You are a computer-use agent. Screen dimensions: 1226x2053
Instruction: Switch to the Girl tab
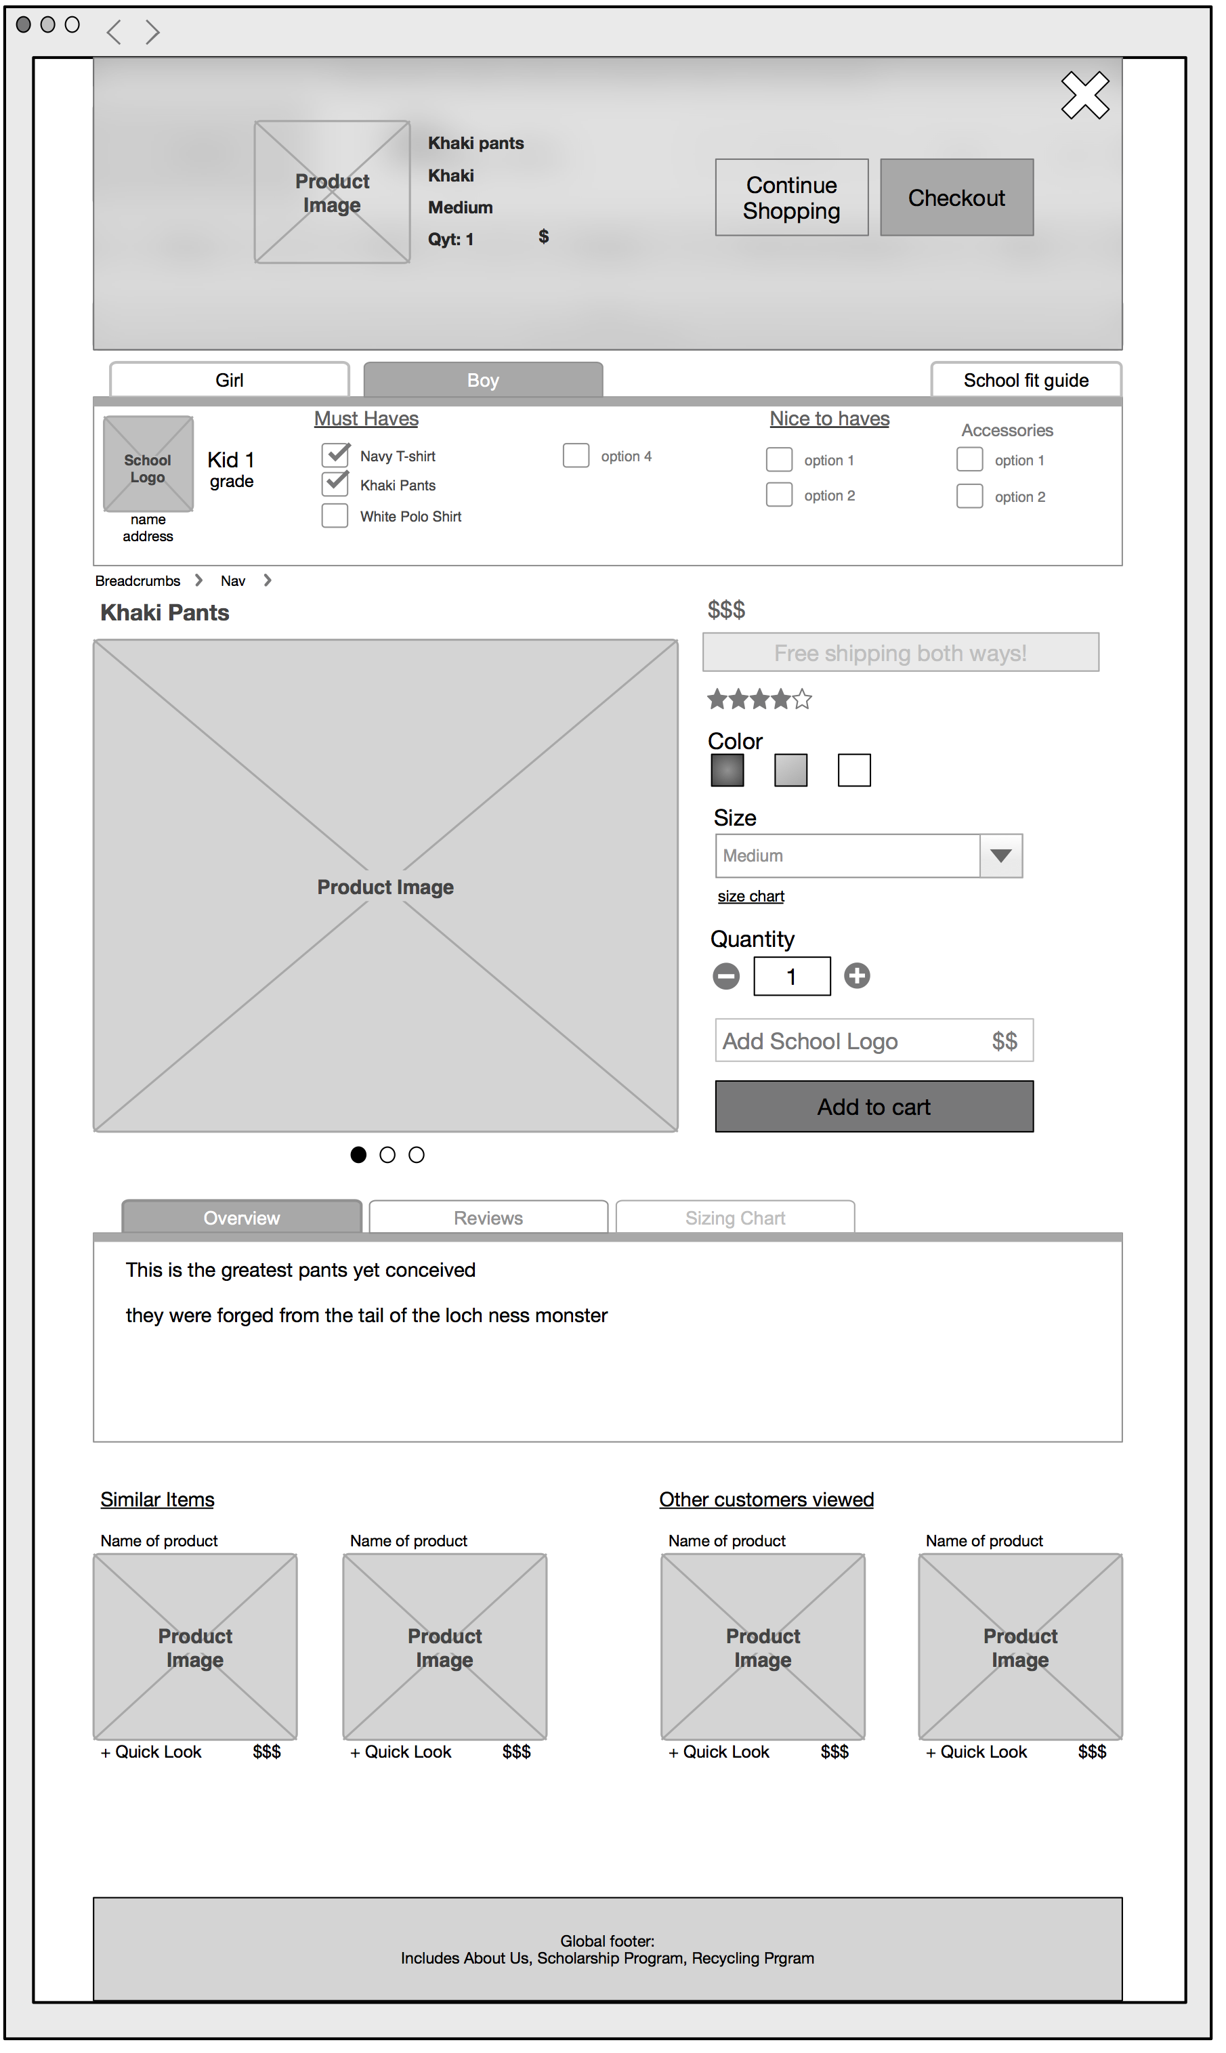(x=229, y=379)
